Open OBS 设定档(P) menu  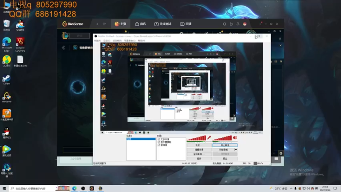tap(117, 41)
